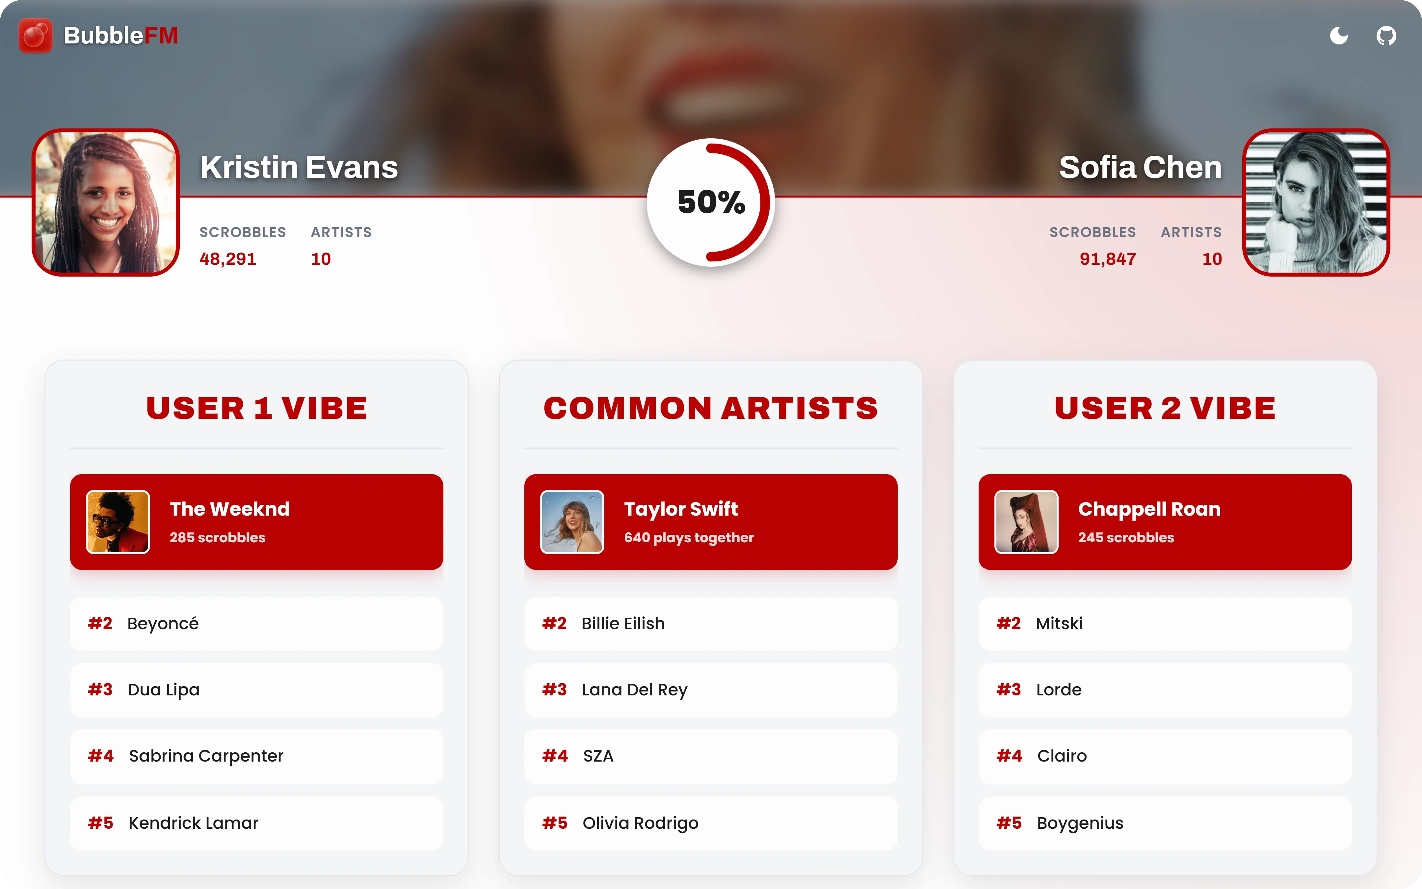Image resolution: width=1422 pixels, height=889 pixels.
Task: Click the 50% compatibility ring
Action: (x=711, y=202)
